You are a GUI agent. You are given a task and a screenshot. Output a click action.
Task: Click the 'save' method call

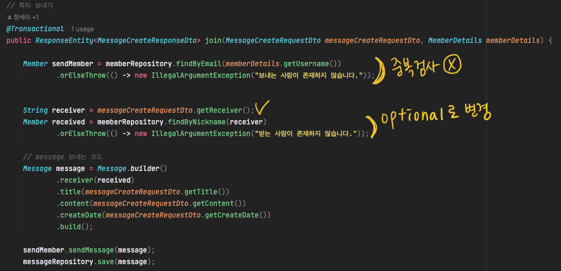(106, 261)
